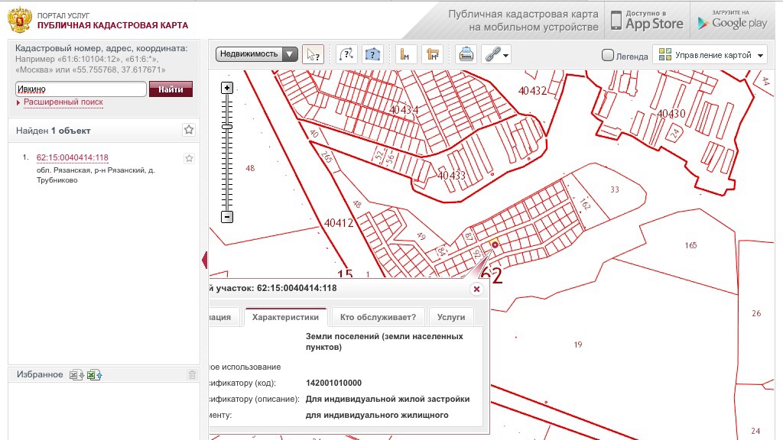Export favorites to Excel file
The image size is (783, 440).
point(76,374)
